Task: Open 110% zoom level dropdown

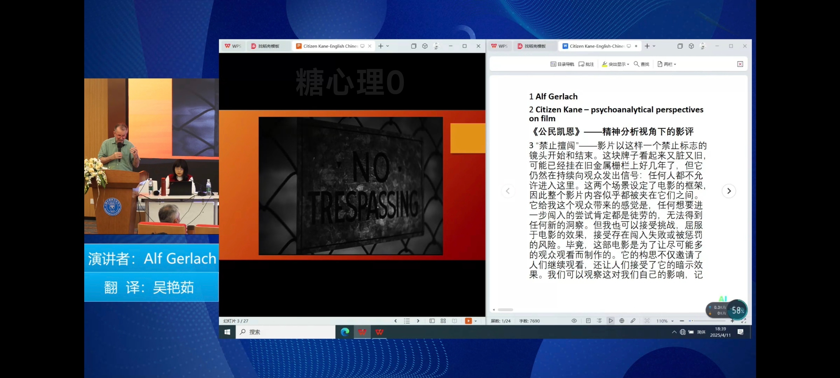Action: tap(665, 321)
